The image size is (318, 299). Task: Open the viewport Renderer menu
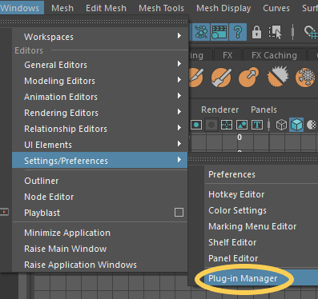219,110
